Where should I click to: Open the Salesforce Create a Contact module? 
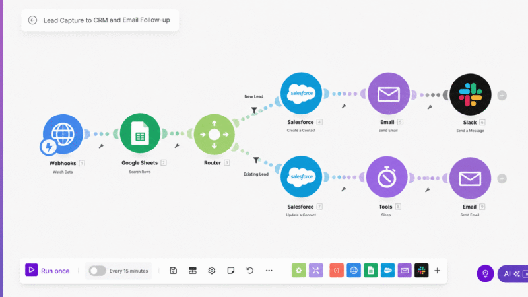point(302,93)
